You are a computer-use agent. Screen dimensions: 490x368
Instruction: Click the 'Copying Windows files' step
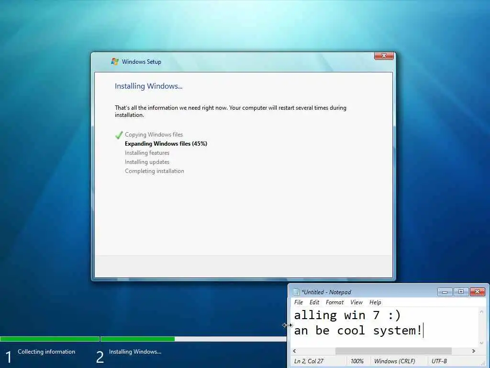tap(154, 135)
